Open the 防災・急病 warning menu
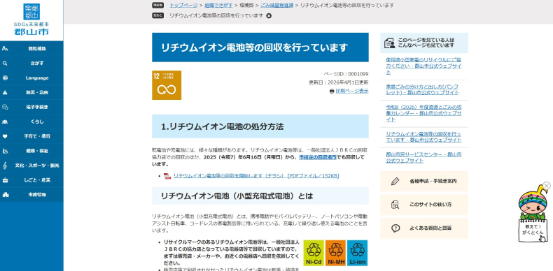 tap(31, 93)
